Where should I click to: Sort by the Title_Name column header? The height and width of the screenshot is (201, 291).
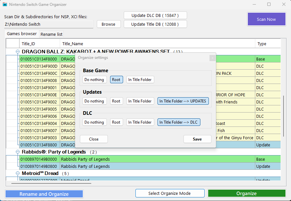tap(158, 44)
